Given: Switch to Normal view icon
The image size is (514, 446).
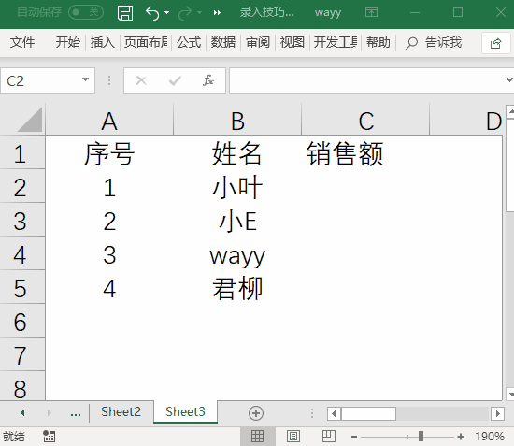Looking at the screenshot, I should pos(257,437).
